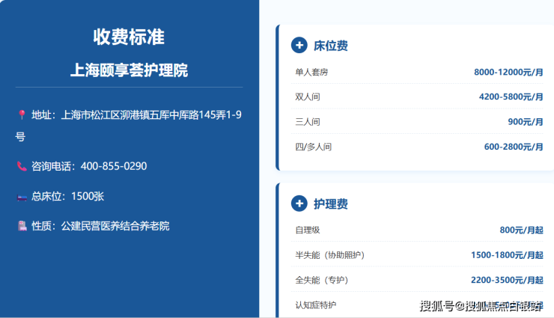The height and width of the screenshot is (318, 554).
Task: Click the building icon beside 性质
Action: 22,226
